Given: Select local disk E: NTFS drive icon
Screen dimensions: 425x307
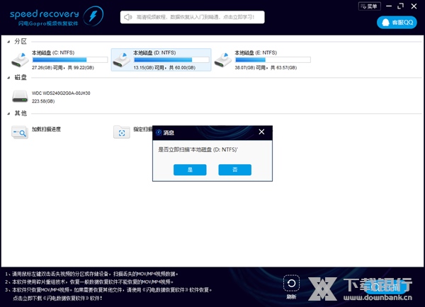Looking at the screenshot, I should pyautogui.click(x=225, y=57).
